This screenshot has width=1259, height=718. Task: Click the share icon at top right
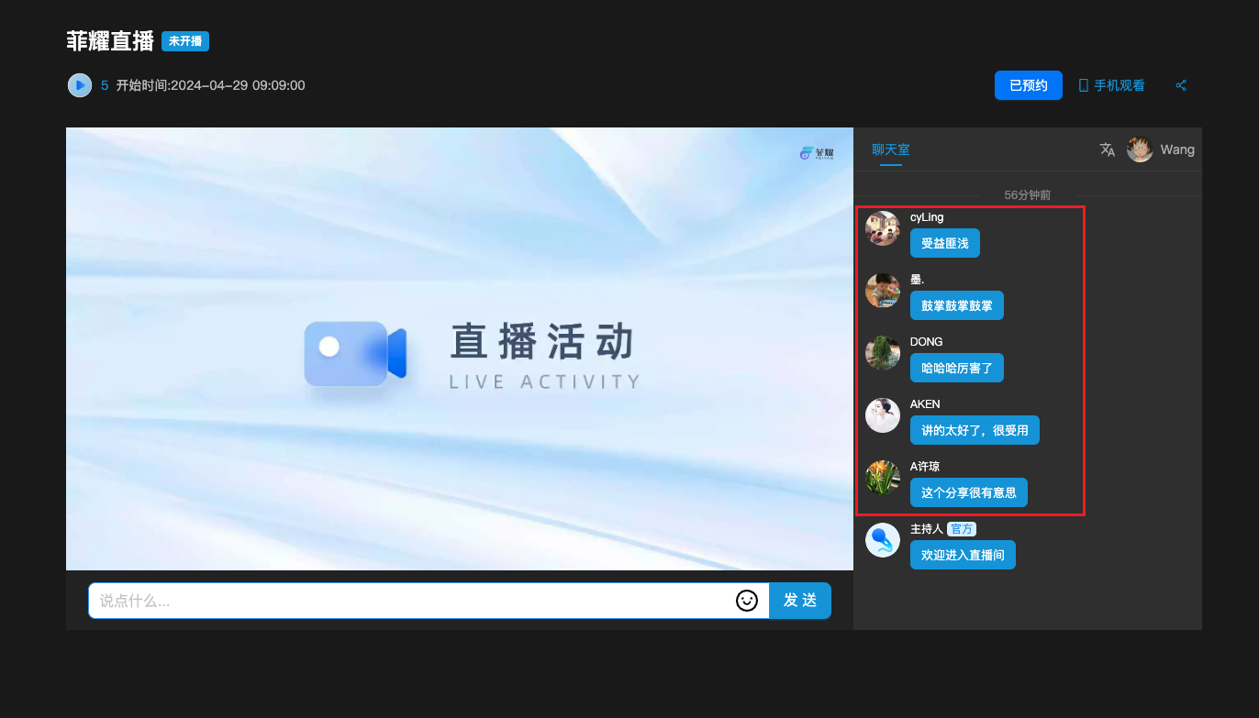pyautogui.click(x=1181, y=85)
